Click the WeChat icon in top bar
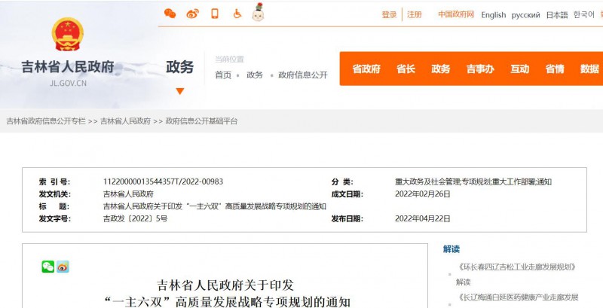Viewport: 603px width, 308px height. click(170, 14)
